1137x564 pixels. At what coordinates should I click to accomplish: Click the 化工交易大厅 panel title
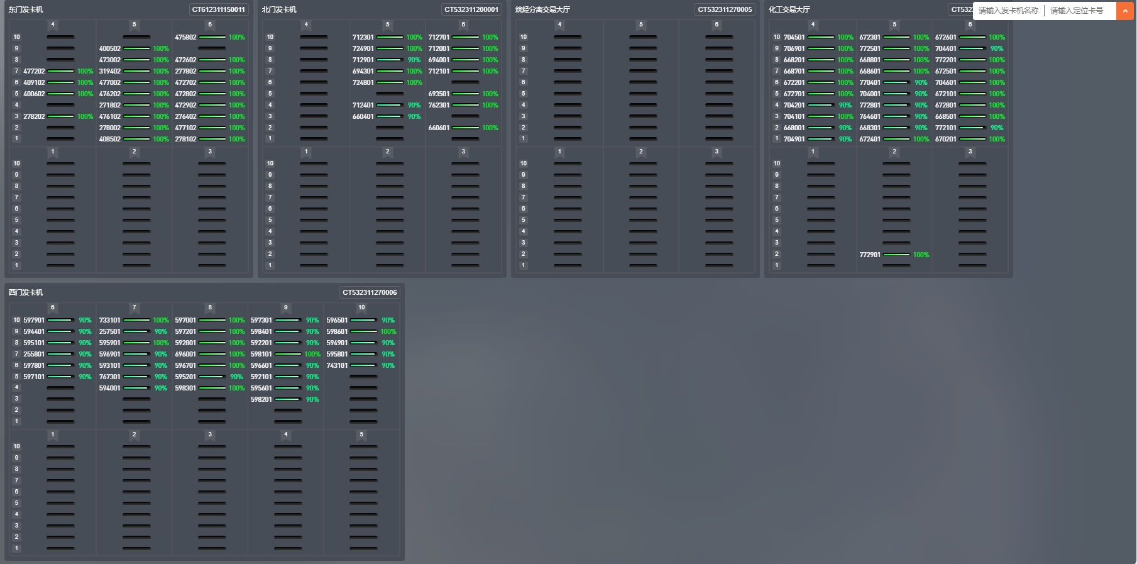point(789,9)
